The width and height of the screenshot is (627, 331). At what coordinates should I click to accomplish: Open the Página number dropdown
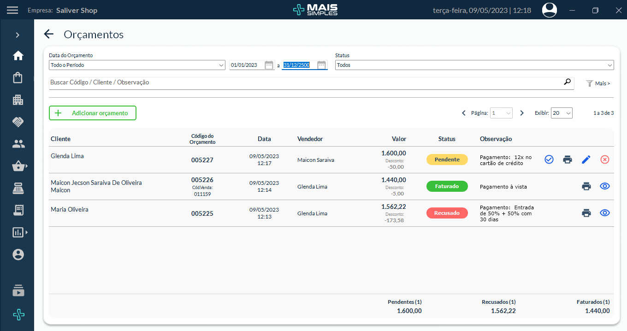click(501, 113)
